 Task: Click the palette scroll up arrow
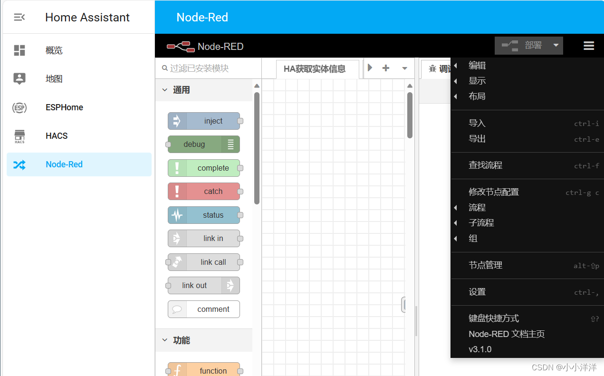coord(257,86)
